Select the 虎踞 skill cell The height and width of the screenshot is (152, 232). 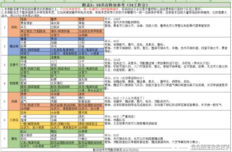pos(64,101)
